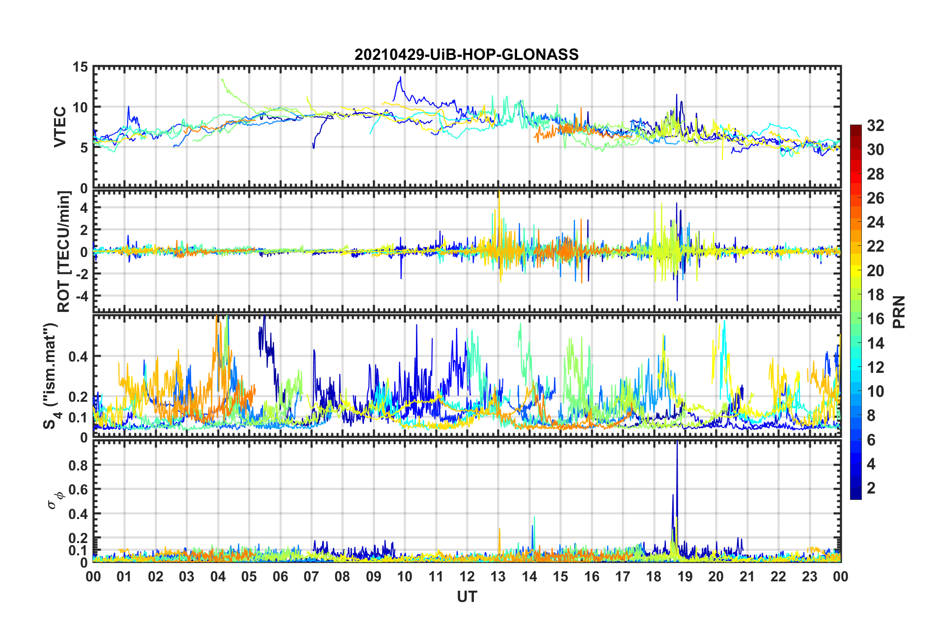Click colorbar tick label 22

[x=876, y=246]
